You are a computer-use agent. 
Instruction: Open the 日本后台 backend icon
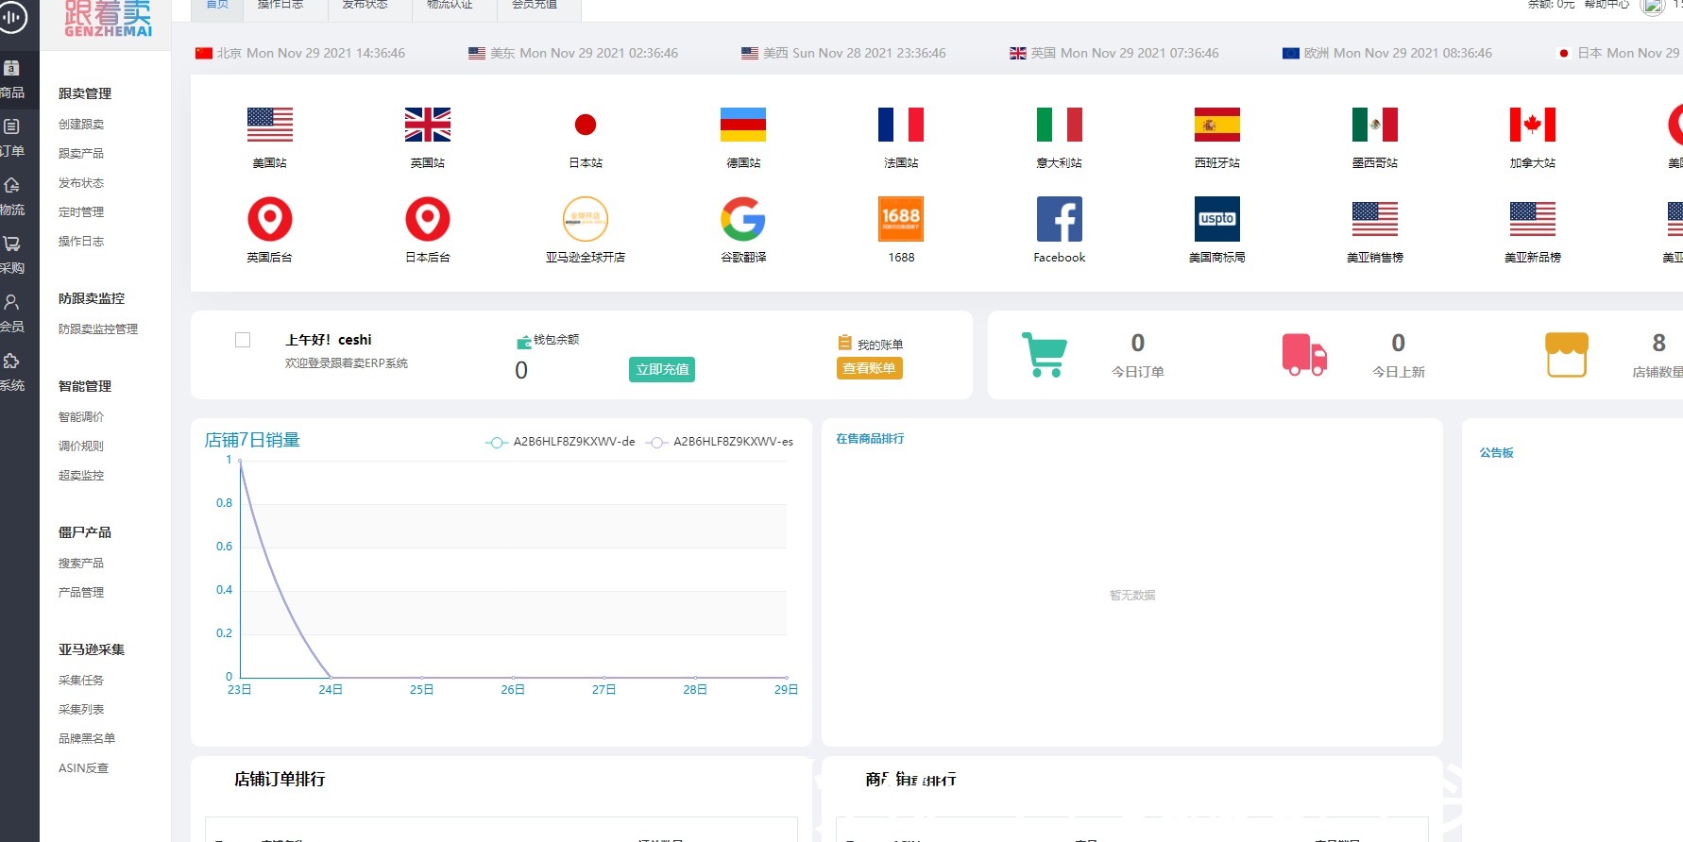point(428,219)
